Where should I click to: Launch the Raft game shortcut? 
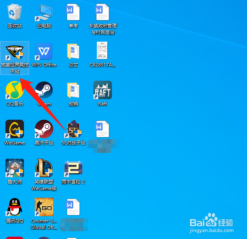coord(103,90)
